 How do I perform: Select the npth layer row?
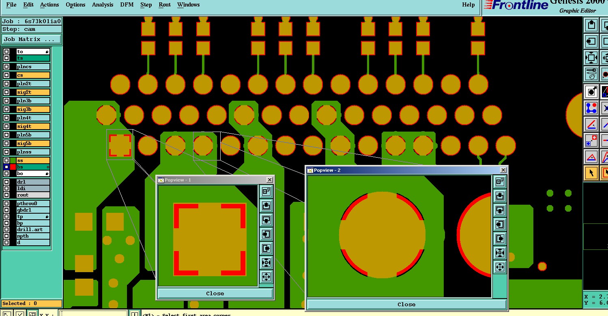click(x=33, y=236)
